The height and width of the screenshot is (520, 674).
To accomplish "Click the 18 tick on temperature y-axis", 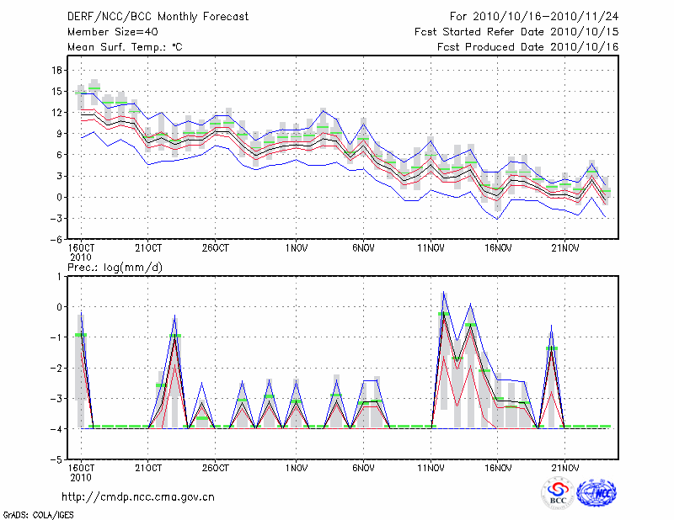I will [x=57, y=70].
